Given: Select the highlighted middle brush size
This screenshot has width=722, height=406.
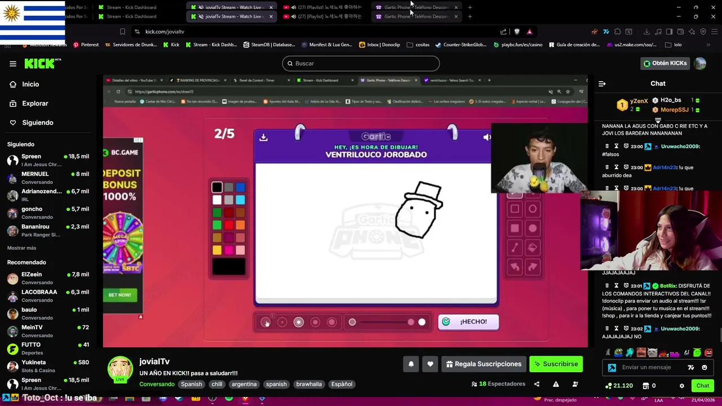Looking at the screenshot, I should point(298,322).
